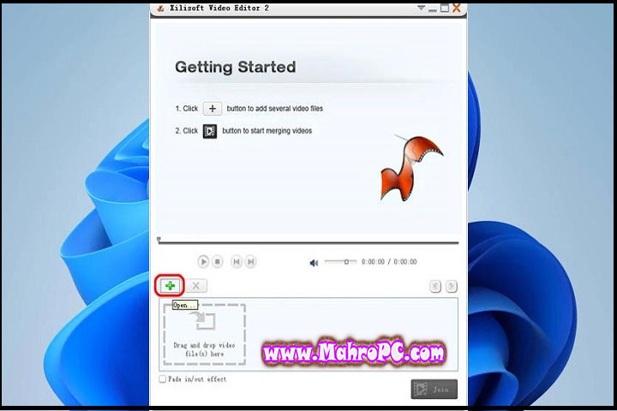617x411 pixels.
Task: Open the title bar dropdown menu arrow
Action: (x=421, y=8)
